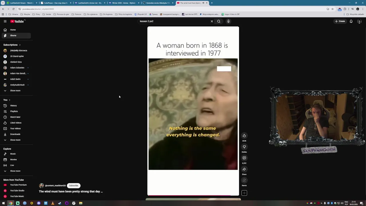Open the Chrome extensions puzzle icon

[x=345, y=9]
